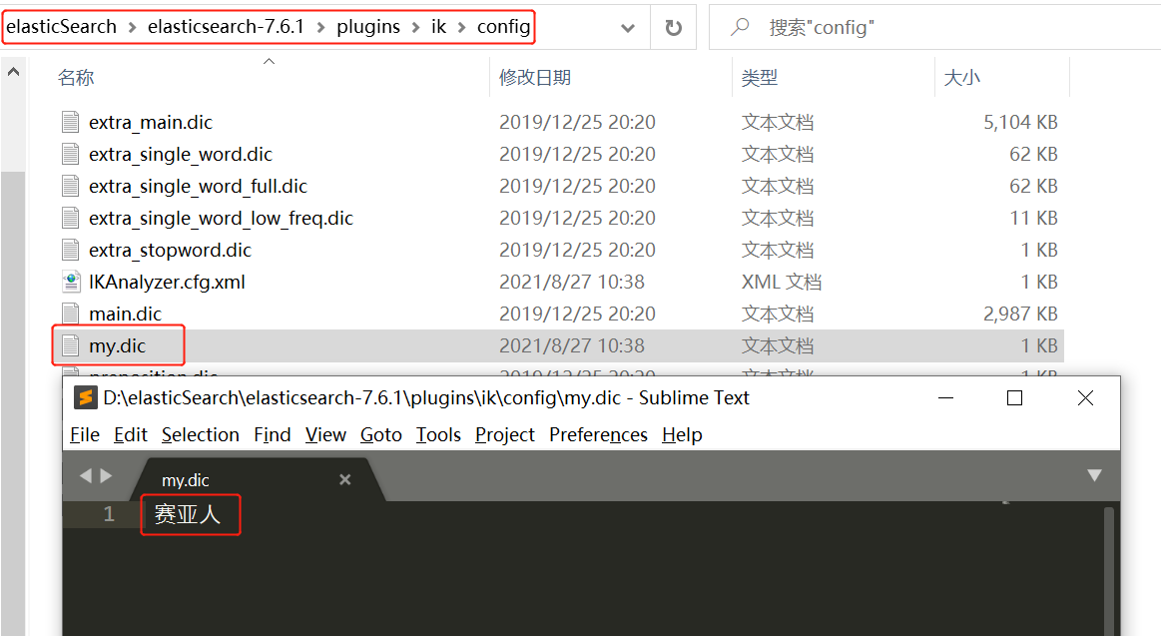Click the Explorer left pane scroll up arrow
This screenshot has height=636, width=1161.
point(13,72)
